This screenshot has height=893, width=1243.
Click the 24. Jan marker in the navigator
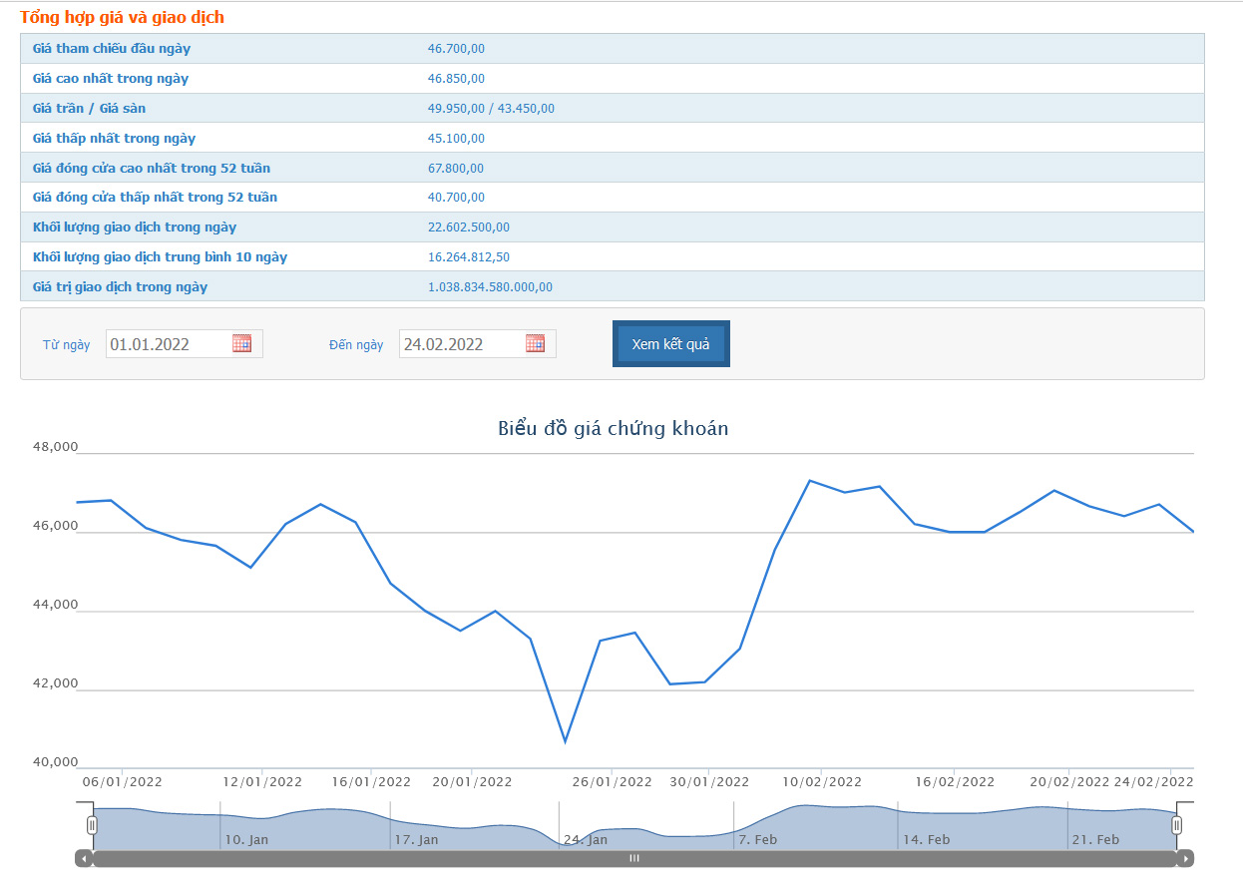point(585,840)
